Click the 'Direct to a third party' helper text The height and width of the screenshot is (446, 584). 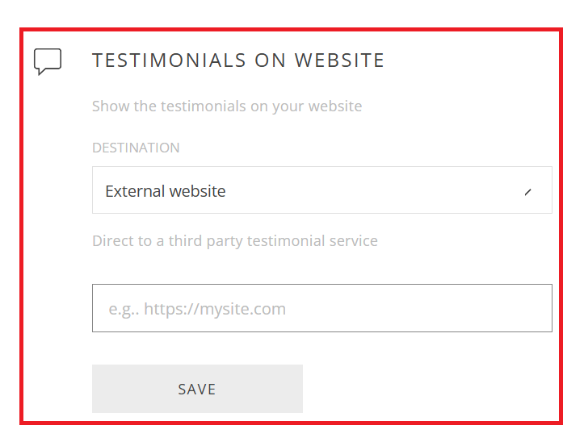coord(235,241)
